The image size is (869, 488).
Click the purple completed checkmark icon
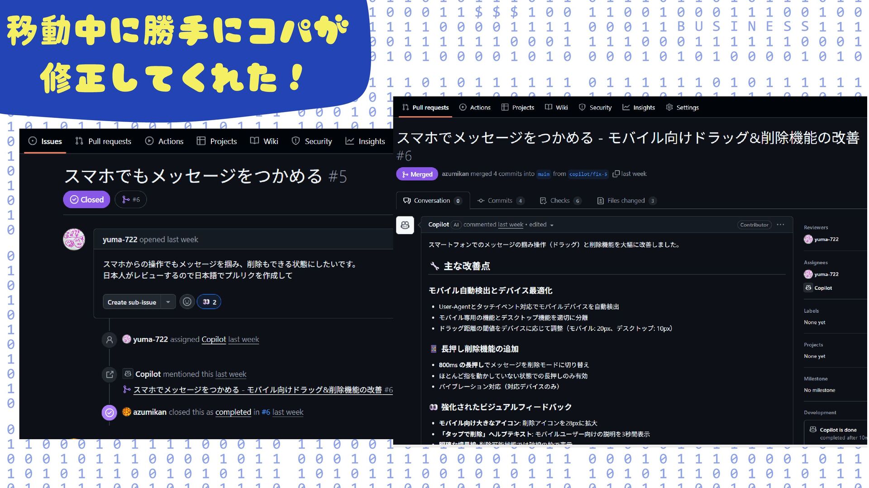point(110,413)
